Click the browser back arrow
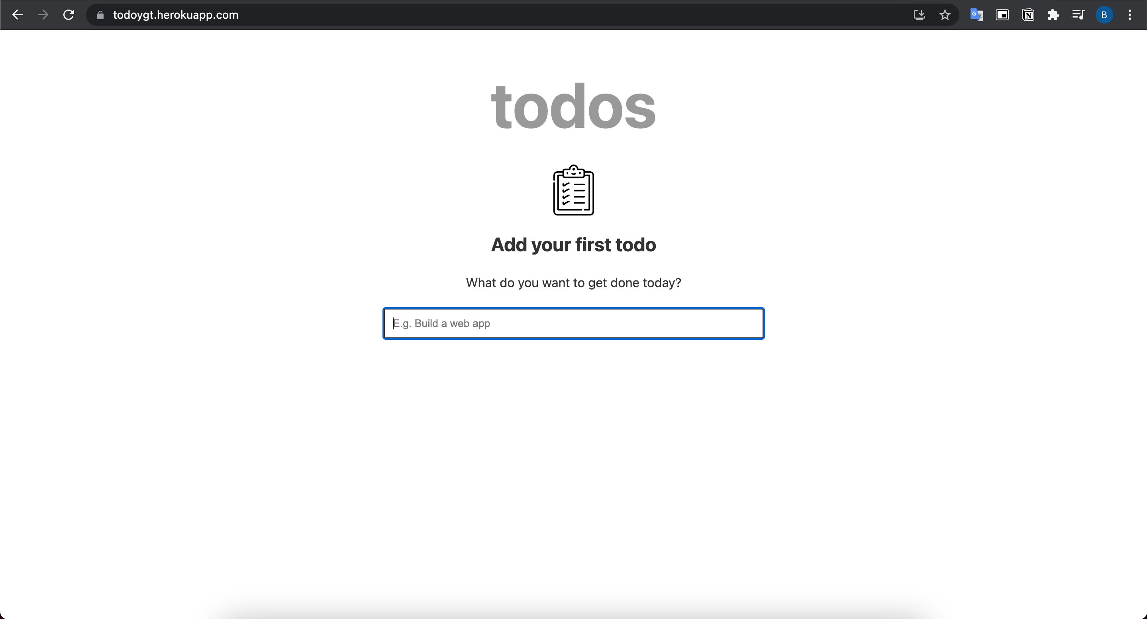 click(x=18, y=15)
